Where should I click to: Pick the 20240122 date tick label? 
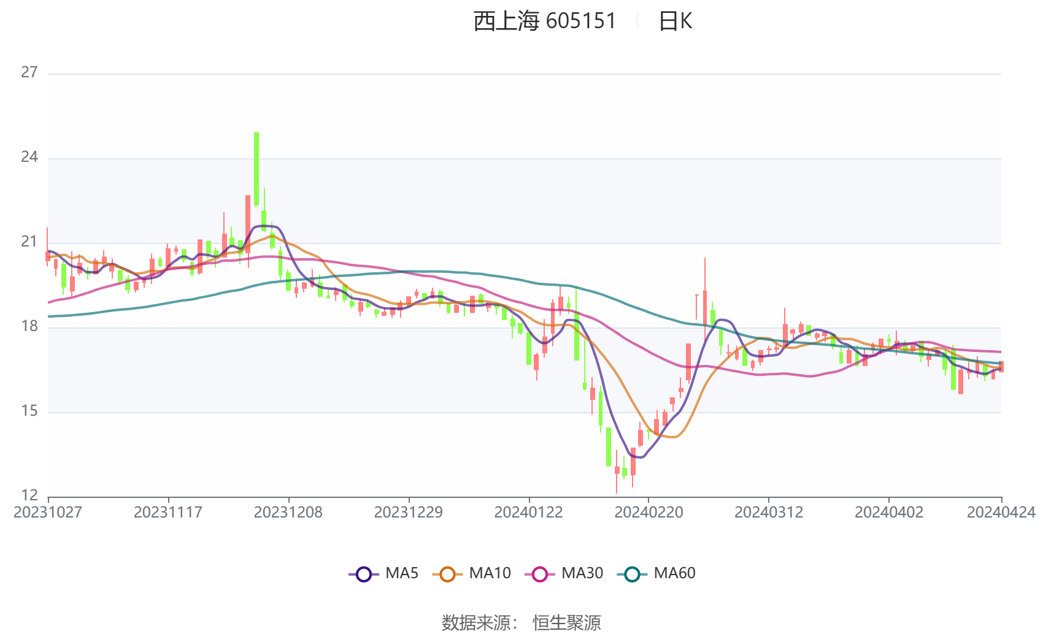point(529,513)
